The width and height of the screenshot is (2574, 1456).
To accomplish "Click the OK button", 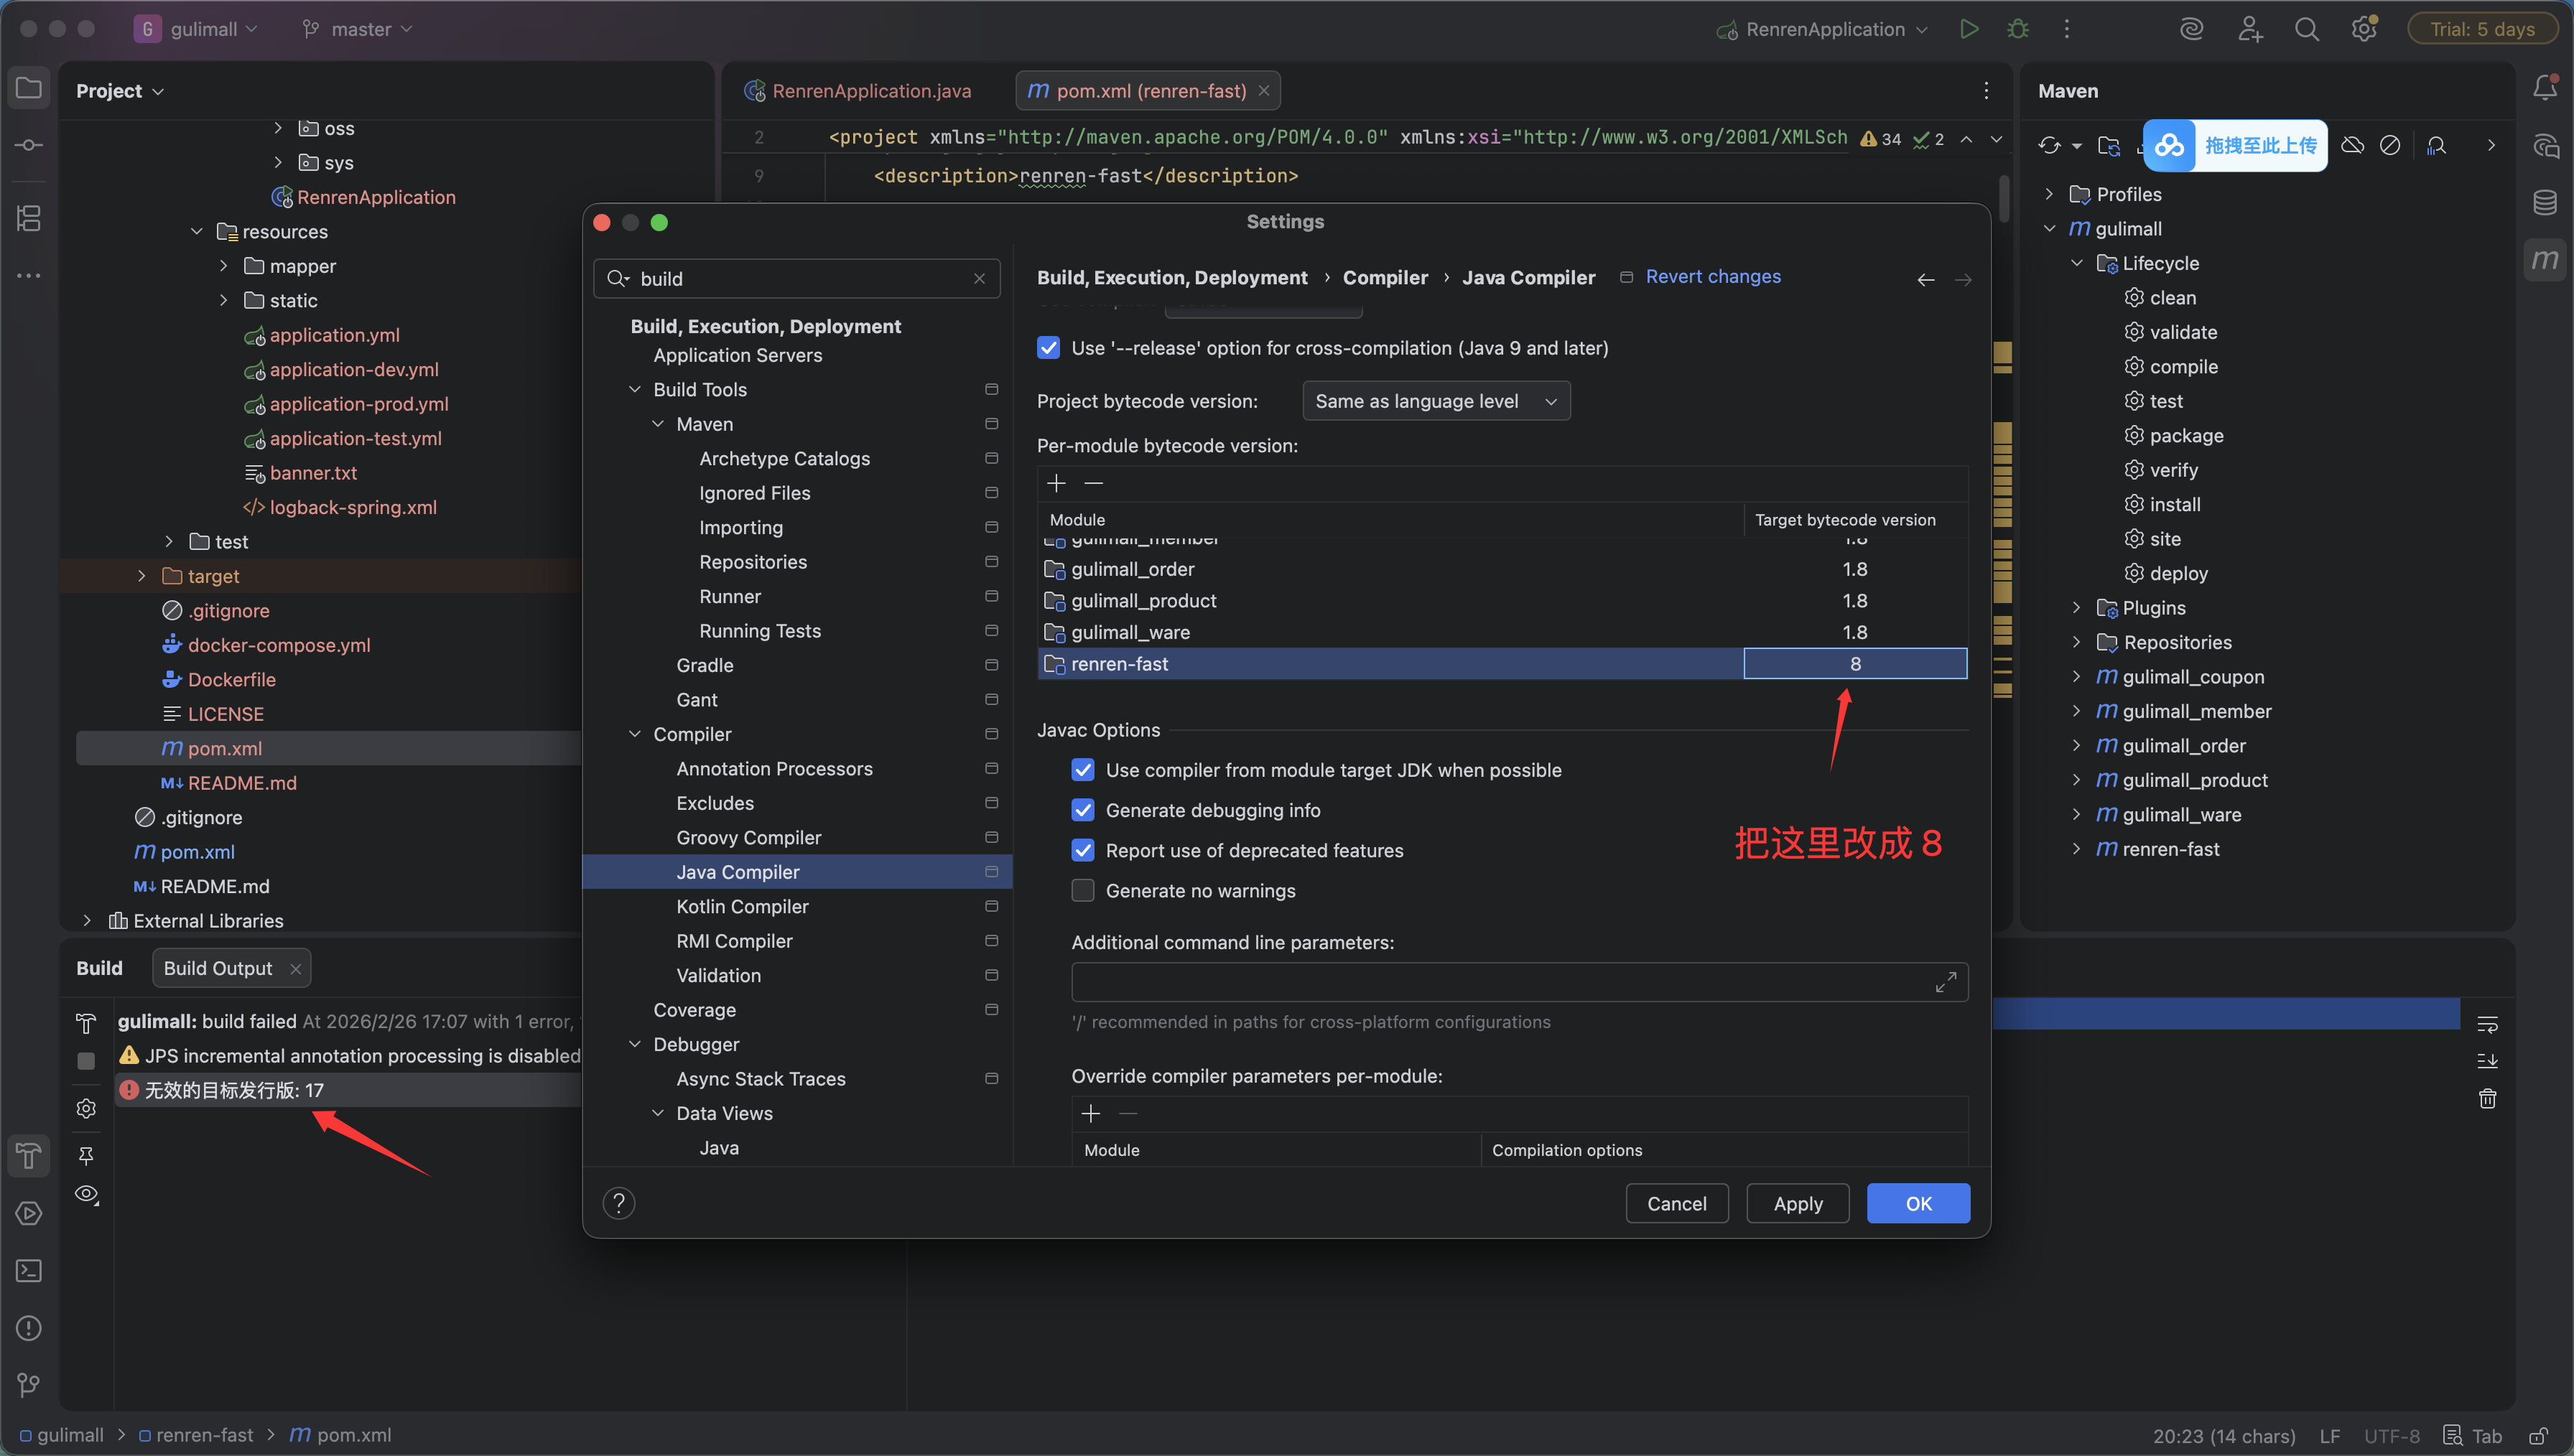I will [1918, 1204].
